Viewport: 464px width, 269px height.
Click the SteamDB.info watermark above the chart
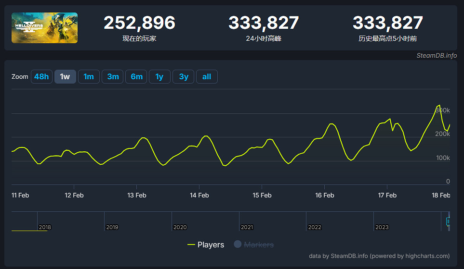(437, 56)
